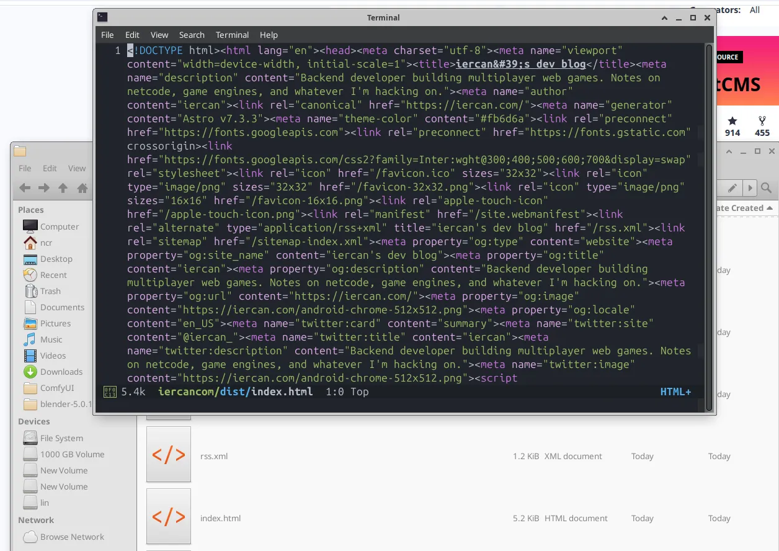Roll up the Terminal window
Viewport: 779px width, 551px height.
(x=665, y=18)
